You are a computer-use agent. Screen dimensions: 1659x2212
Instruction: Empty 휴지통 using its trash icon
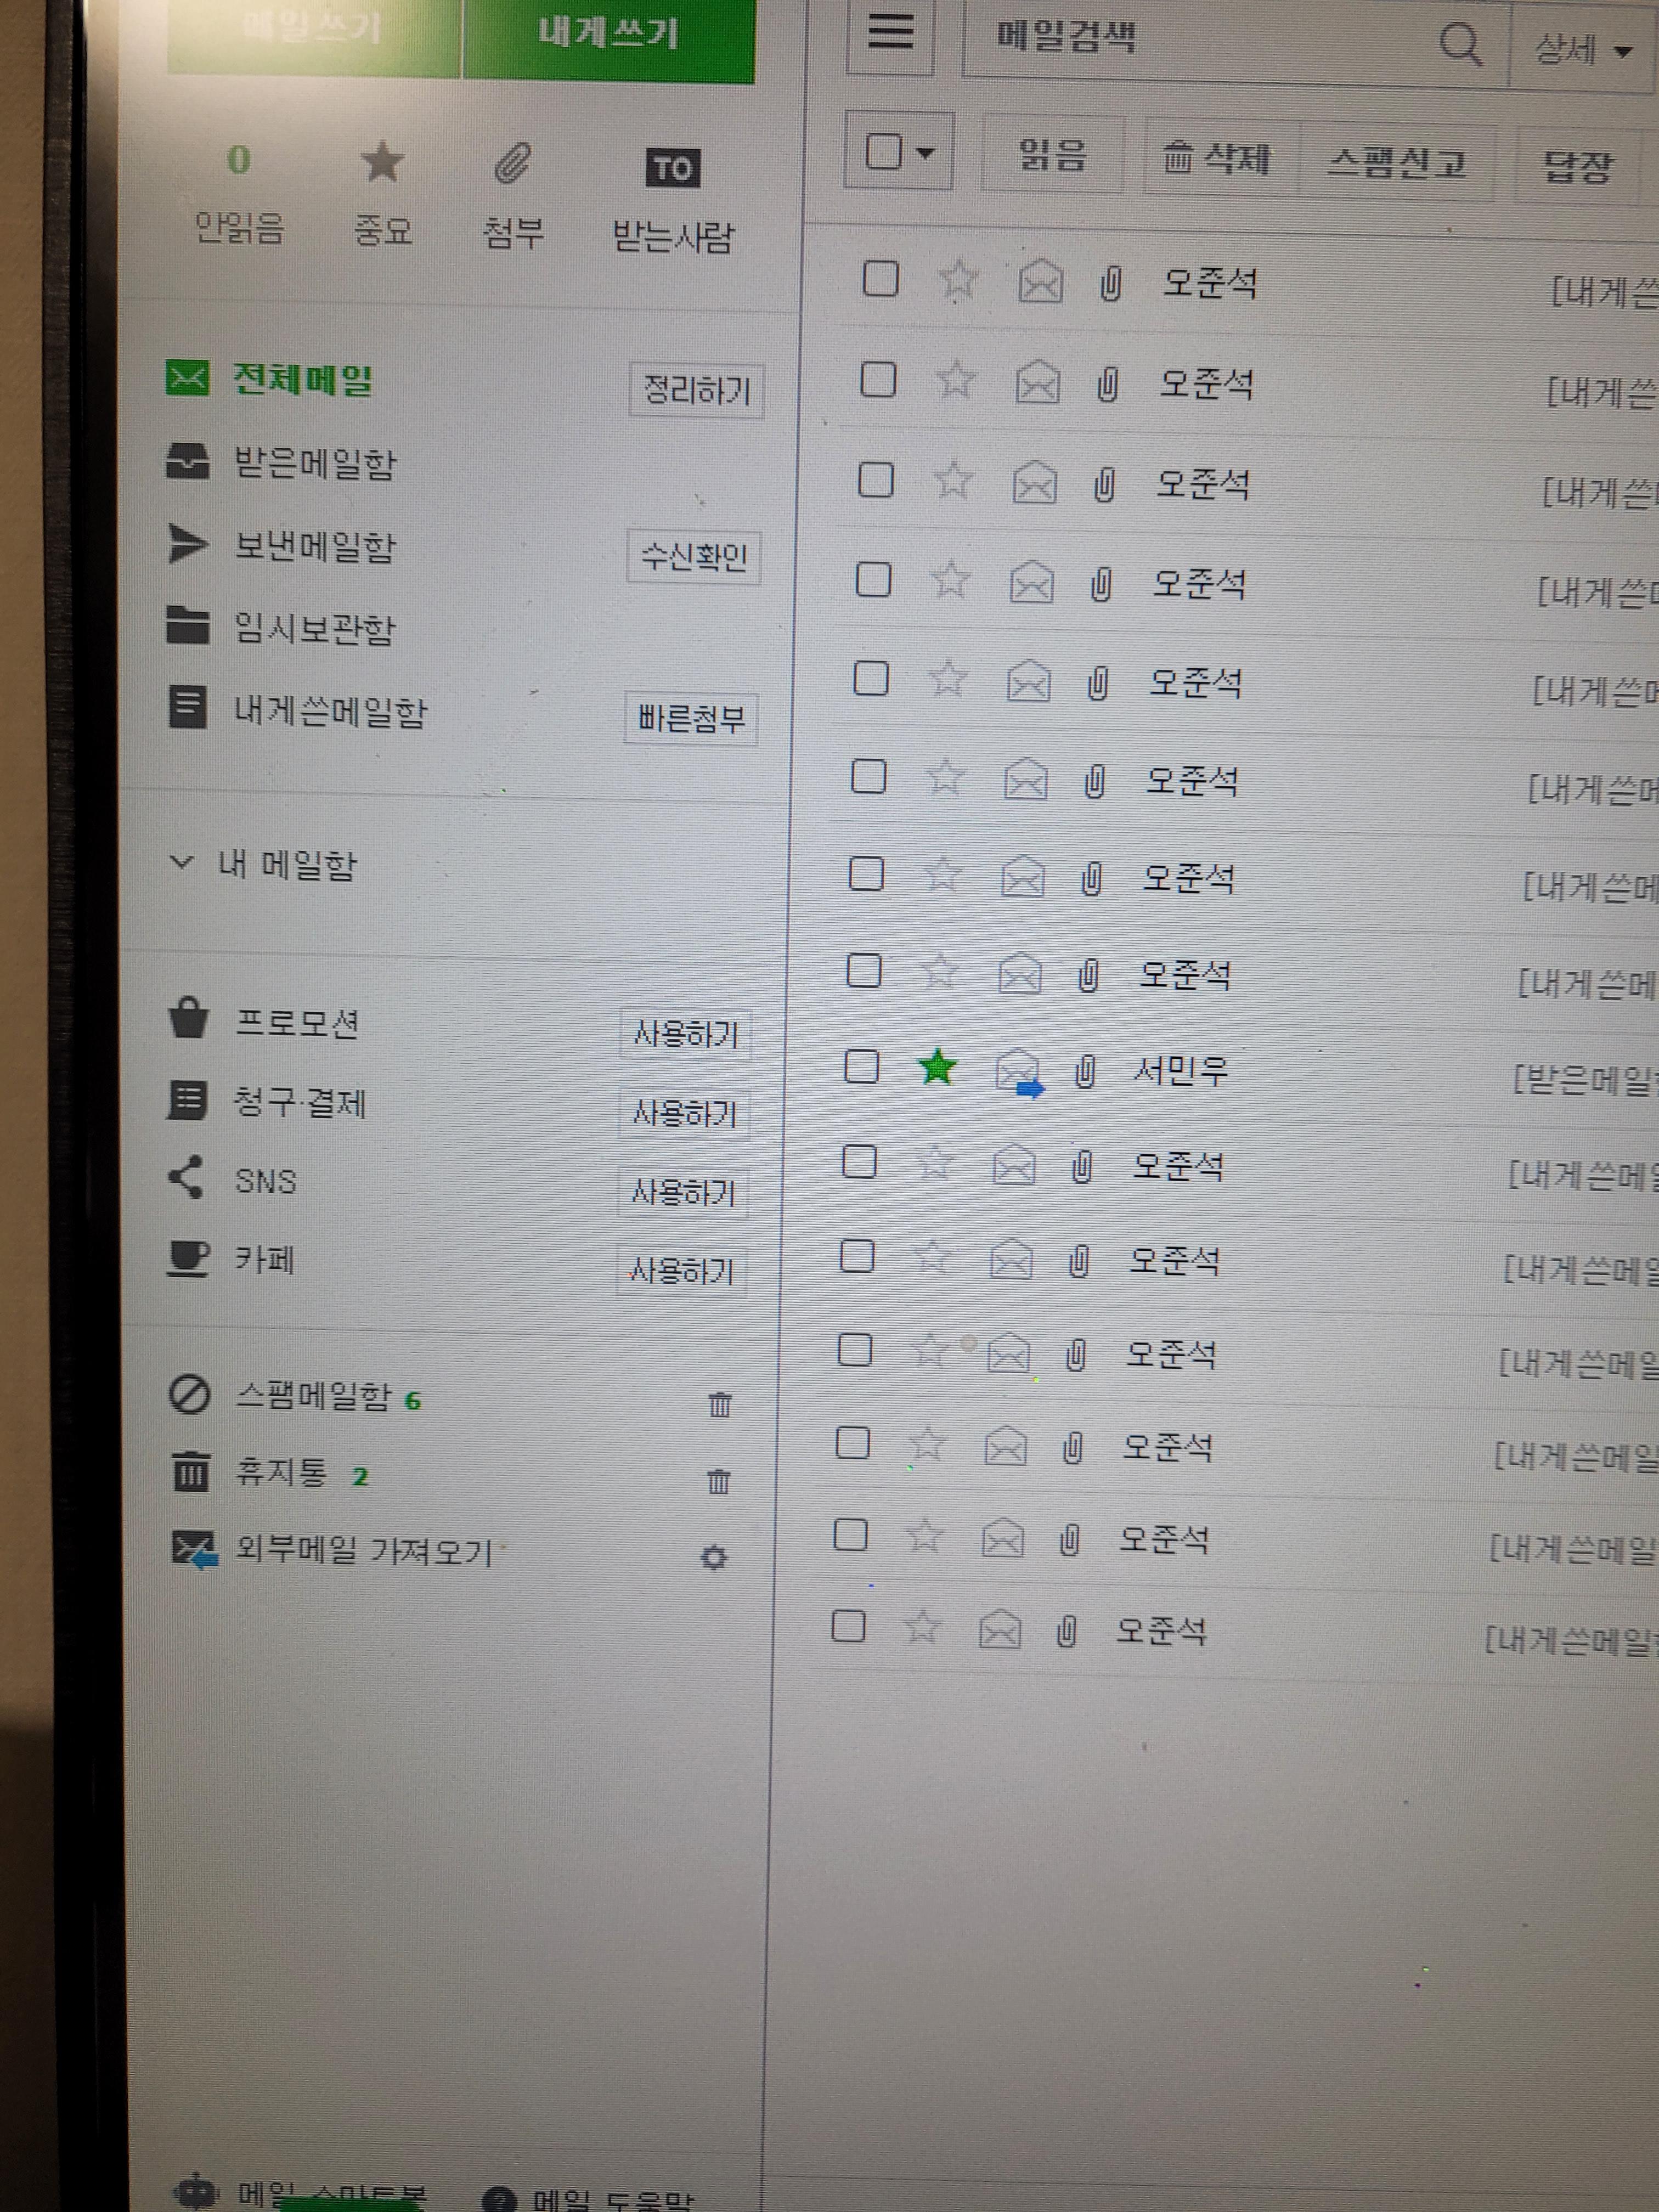[x=718, y=1481]
